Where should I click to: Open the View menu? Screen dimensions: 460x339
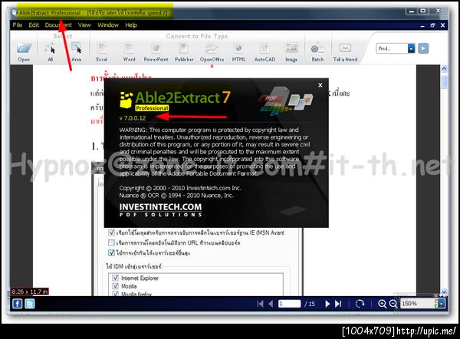tap(84, 25)
